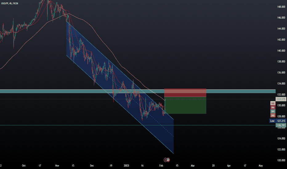The image size is (287, 169).
Task: Click the 134.000 price axis label
Action: coord(281,84)
